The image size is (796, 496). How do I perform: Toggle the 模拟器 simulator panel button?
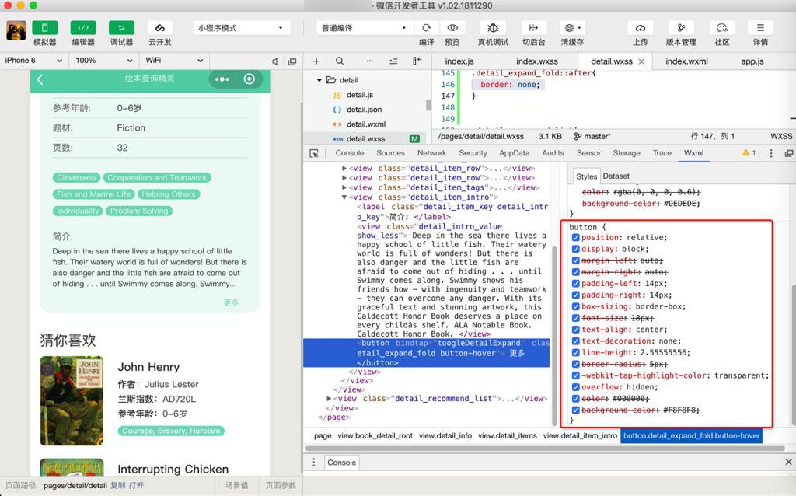[x=44, y=28]
